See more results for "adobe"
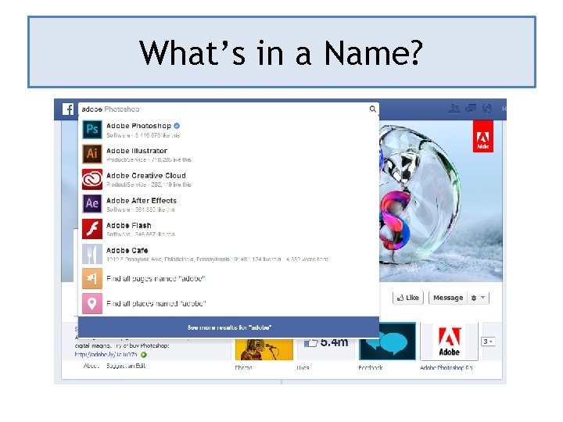The height and width of the screenshot is (422, 563). point(228,327)
